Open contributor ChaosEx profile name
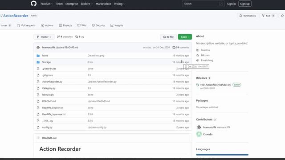Screen dimensions: 285x160 click(x=208, y=134)
